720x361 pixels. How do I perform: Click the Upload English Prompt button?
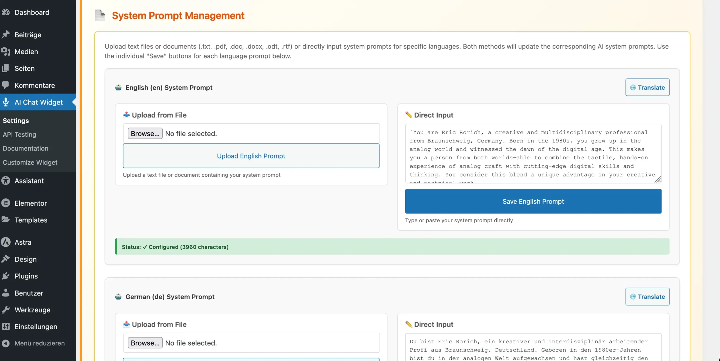(x=251, y=156)
